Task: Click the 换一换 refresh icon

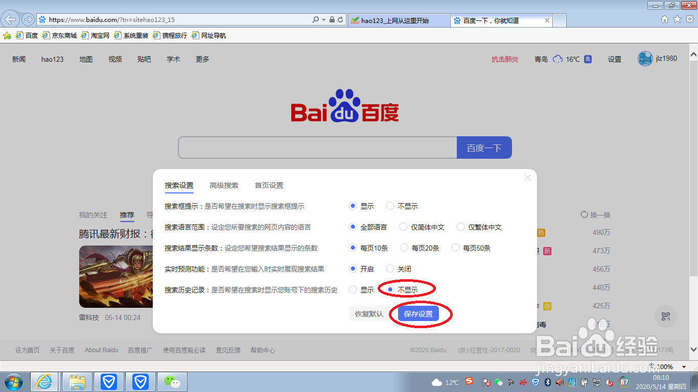Action: [585, 215]
